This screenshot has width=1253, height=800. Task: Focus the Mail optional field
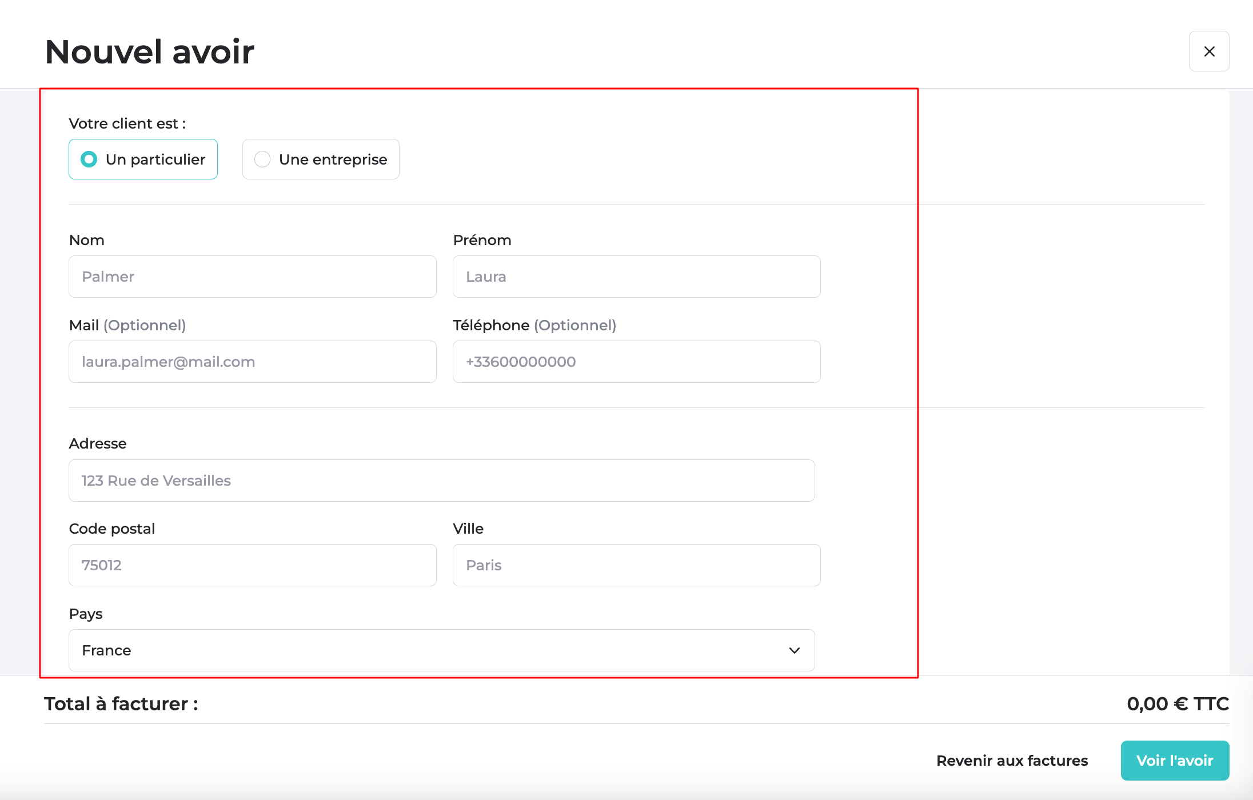[253, 362]
